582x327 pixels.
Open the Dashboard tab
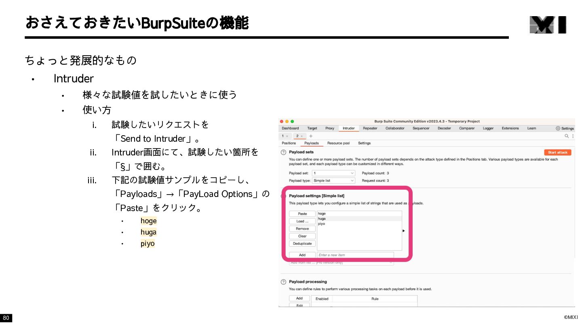(x=290, y=128)
